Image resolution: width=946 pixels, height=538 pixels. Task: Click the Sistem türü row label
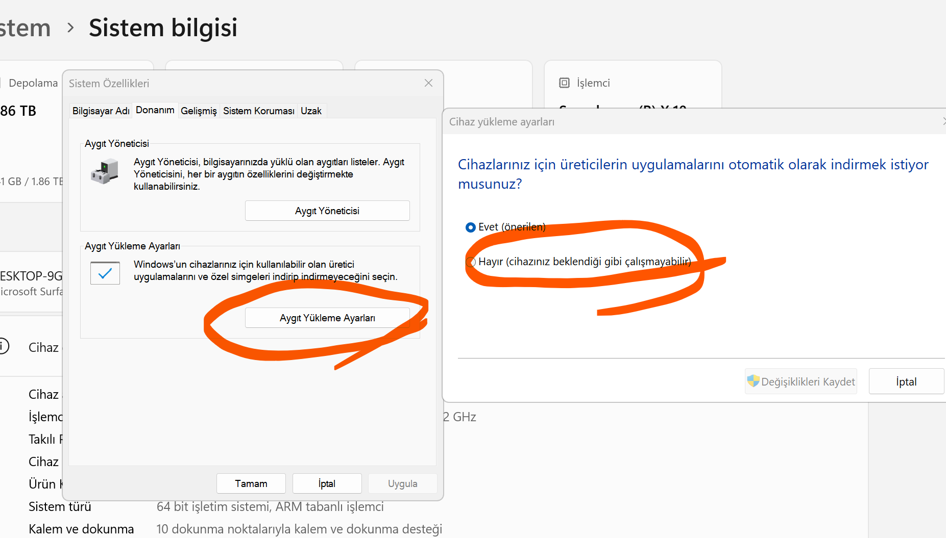60,506
